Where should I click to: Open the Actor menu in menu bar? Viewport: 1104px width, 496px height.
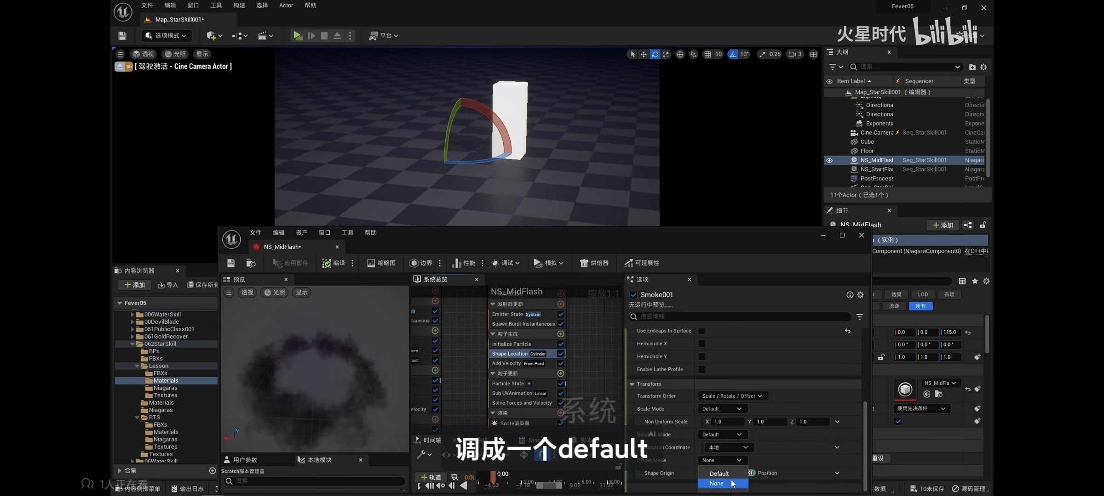point(286,6)
